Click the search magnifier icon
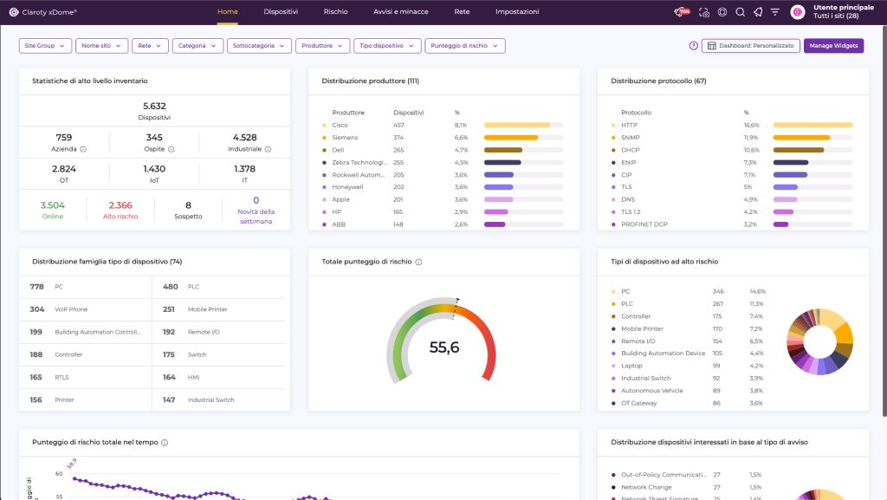 (x=740, y=12)
